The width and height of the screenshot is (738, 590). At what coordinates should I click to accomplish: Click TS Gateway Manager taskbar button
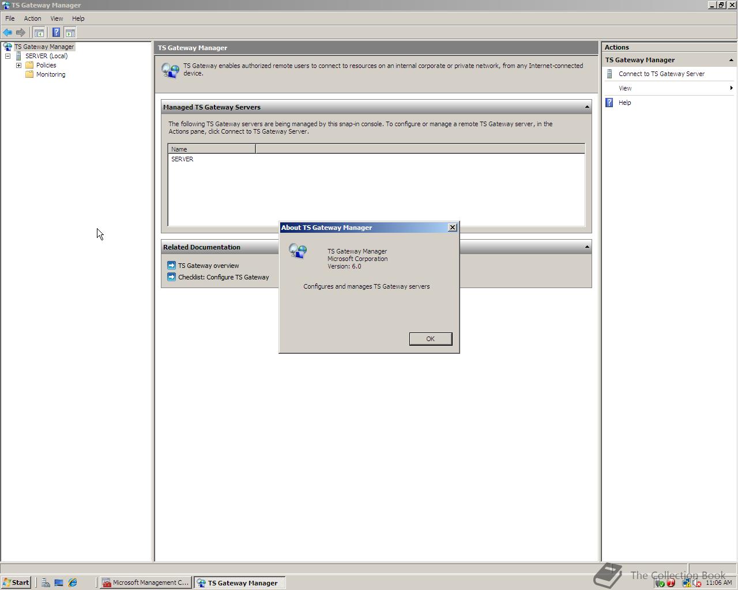coord(239,583)
